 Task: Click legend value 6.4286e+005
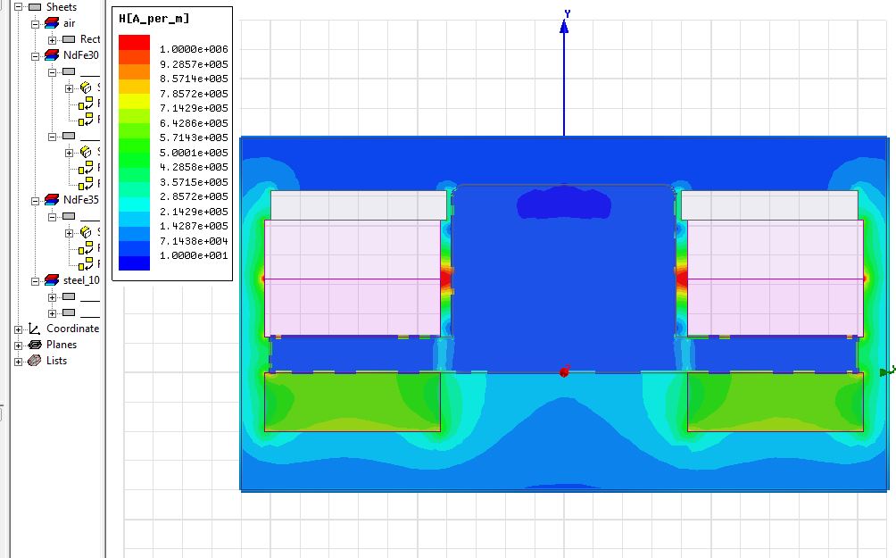pos(194,123)
